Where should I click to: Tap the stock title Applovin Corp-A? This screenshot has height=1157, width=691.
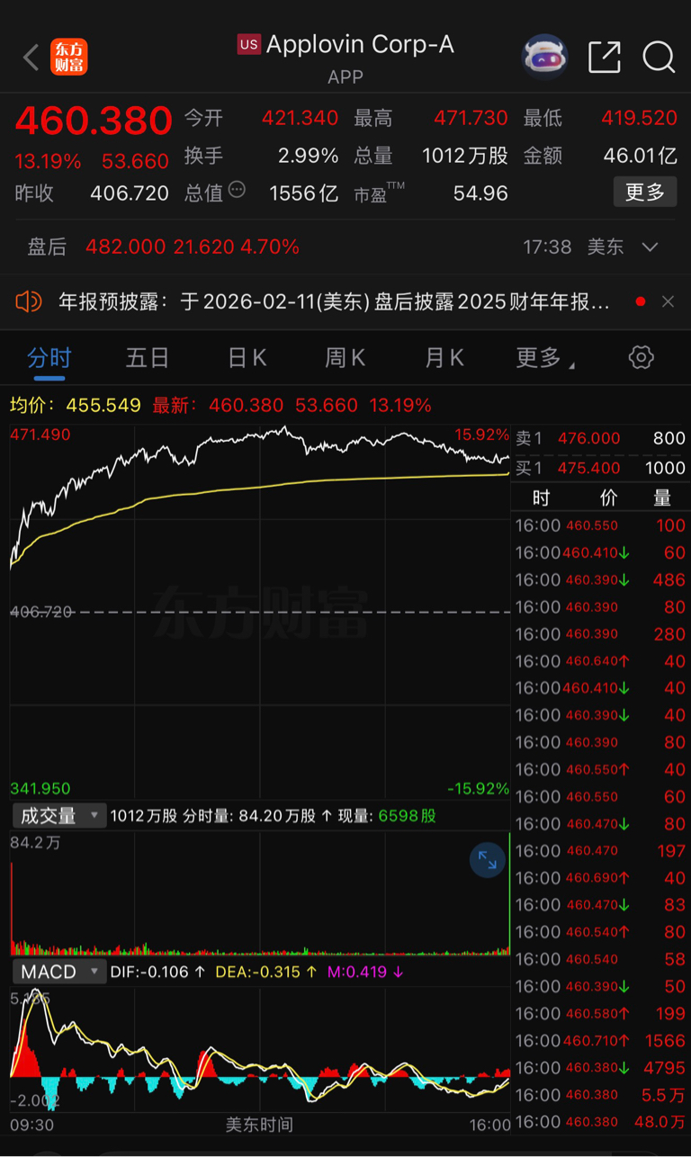click(360, 44)
